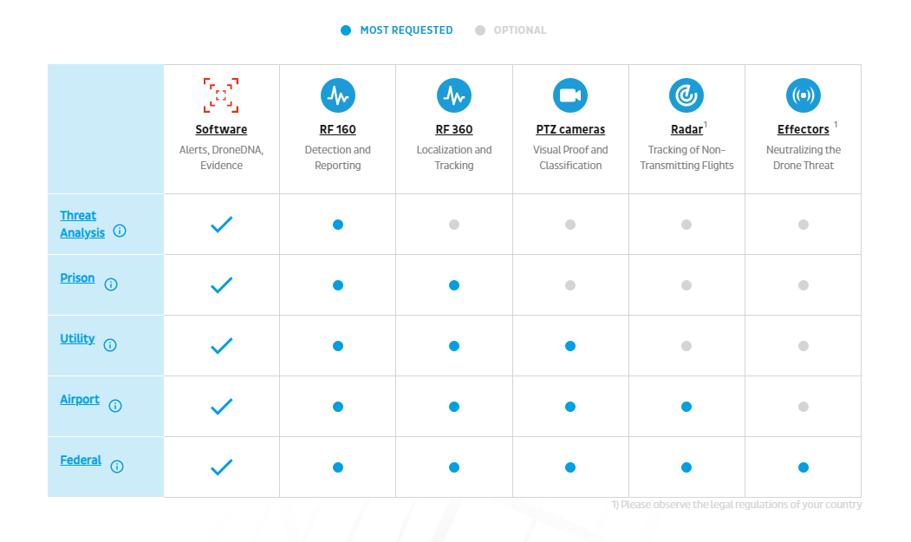Click the Effectors signal icon
The width and height of the screenshot is (911, 542).
pyautogui.click(x=804, y=95)
